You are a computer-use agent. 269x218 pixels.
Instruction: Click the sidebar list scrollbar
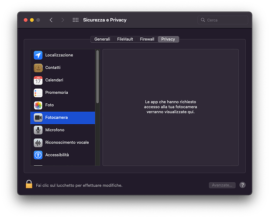point(97,77)
